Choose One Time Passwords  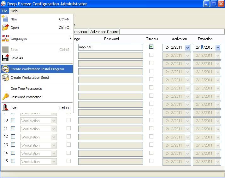tap(37, 89)
